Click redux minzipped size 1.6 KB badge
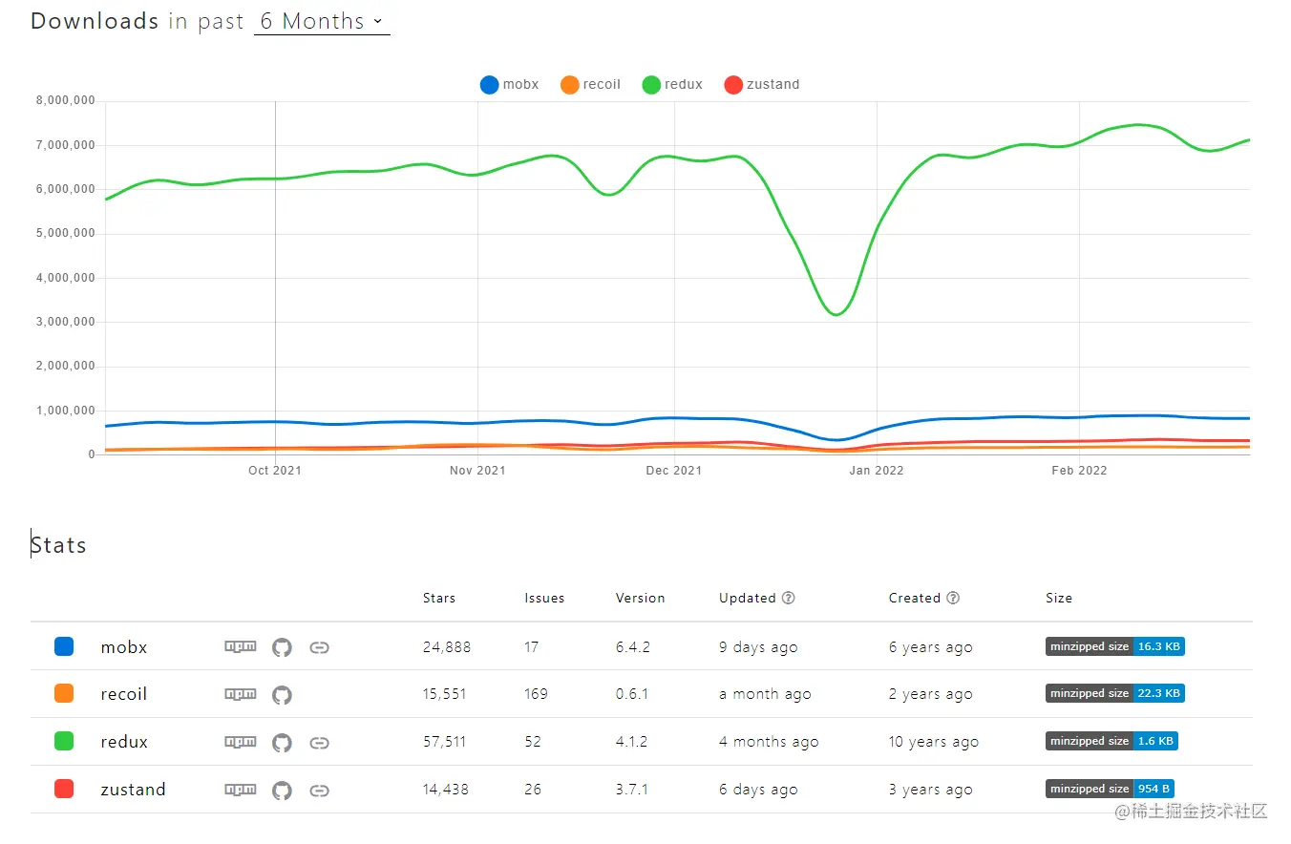 pyautogui.click(x=1111, y=742)
